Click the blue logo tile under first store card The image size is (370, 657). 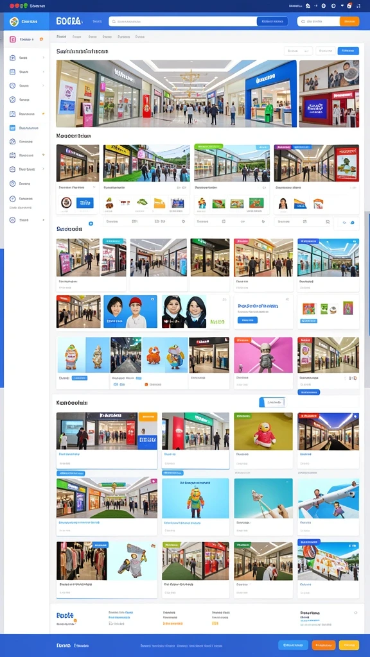coord(85,203)
